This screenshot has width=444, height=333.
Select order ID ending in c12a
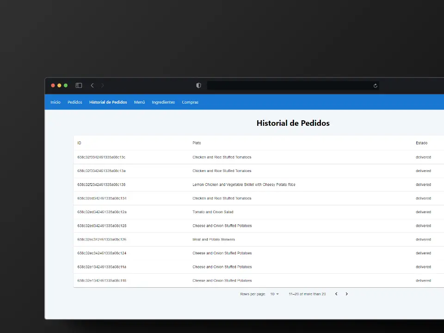102,212
